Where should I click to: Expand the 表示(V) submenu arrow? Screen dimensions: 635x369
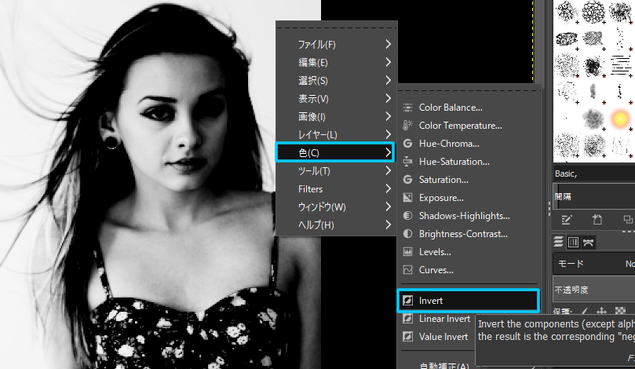[388, 98]
